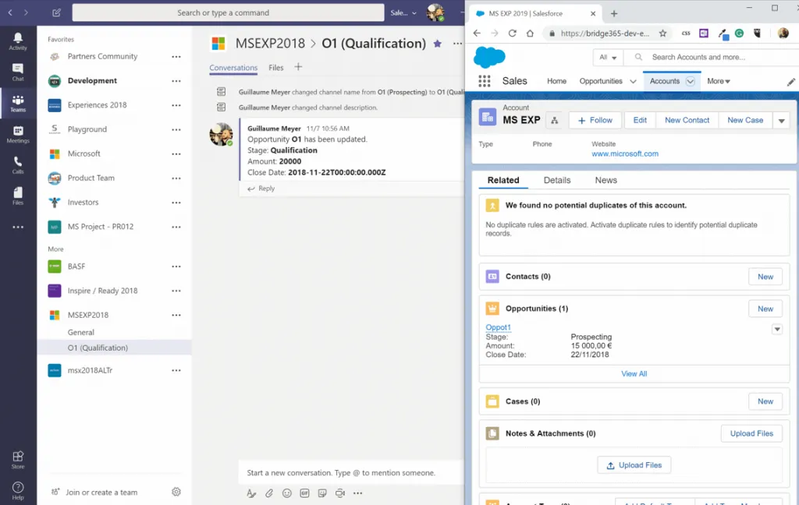
Task: Bookmark the page with the star icon
Action: click(662, 33)
